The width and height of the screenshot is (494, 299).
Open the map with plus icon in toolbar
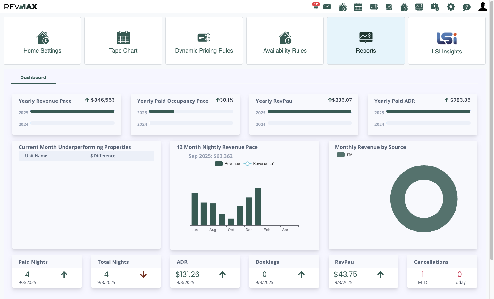tap(389, 7)
